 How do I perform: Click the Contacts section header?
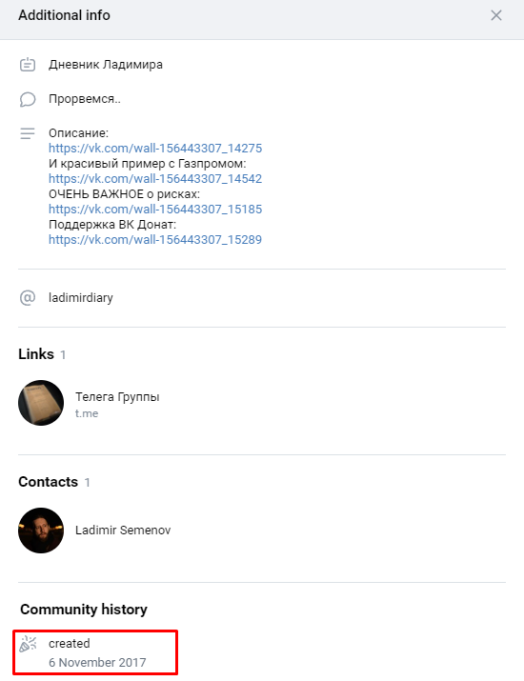48,482
